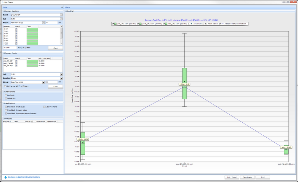Click the Catchment Simulation Solutions water drop logo
This screenshot has width=298, height=182.
pyautogui.click(x=5, y=177)
